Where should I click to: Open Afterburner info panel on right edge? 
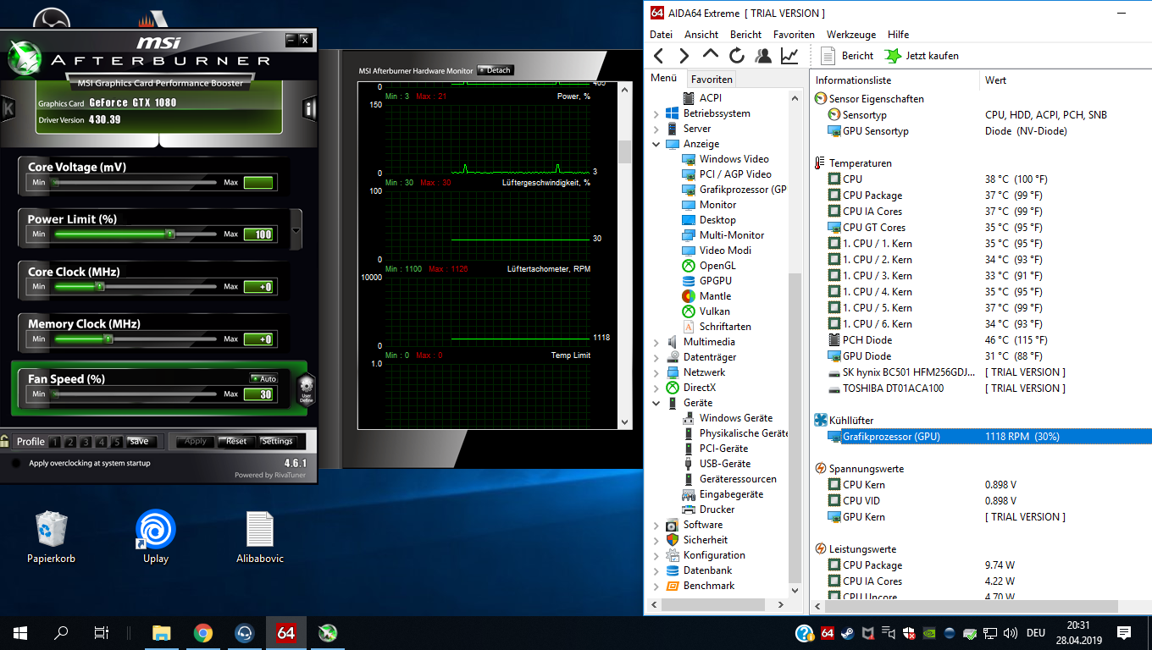(x=310, y=108)
